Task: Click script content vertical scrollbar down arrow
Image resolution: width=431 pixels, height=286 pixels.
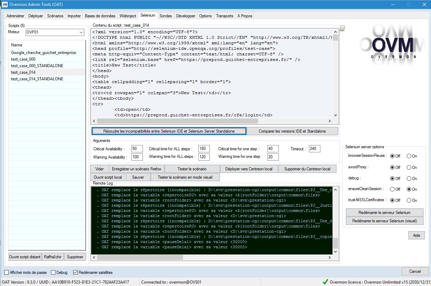Action: pyautogui.click(x=335, y=115)
